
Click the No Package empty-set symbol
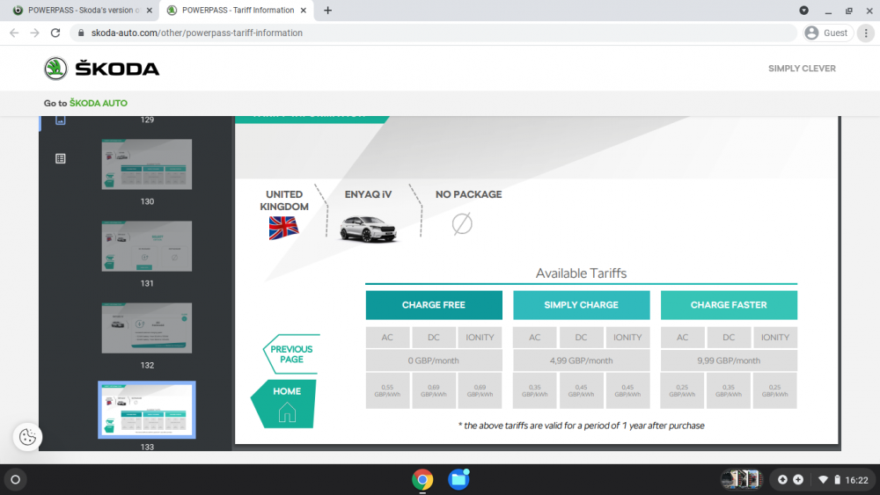click(x=462, y=223)
